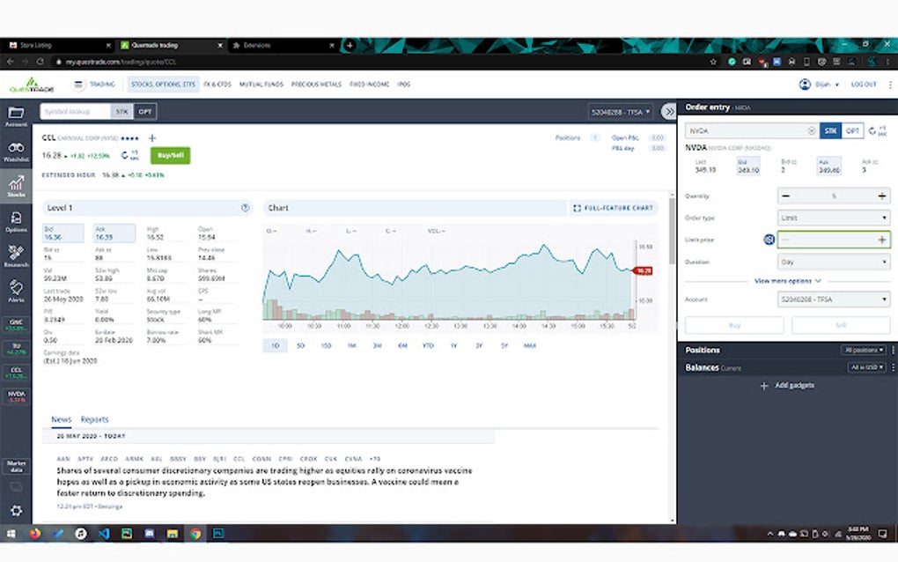
Task: Open the Research sidebar panel
Action: pyautogui.click(x=16, y=255)
